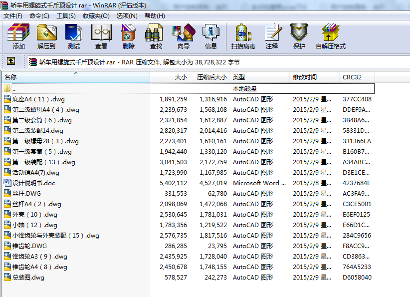This screenshot has height=297, width=410.
Task: Click type cell Microsoft Word ...
Action: 259,183
